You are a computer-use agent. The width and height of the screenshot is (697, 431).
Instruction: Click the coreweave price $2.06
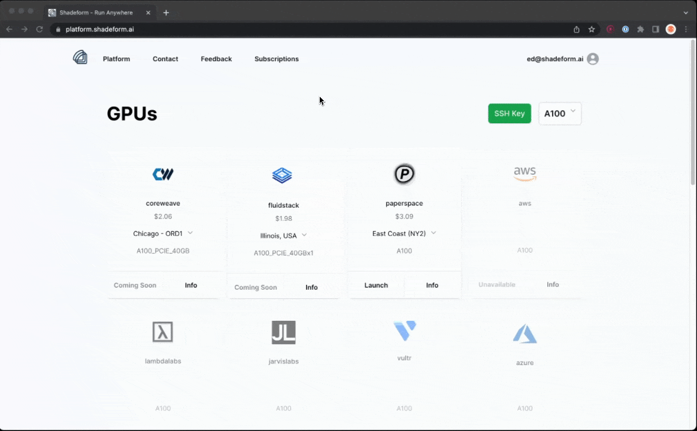click(x=163, y=216)
